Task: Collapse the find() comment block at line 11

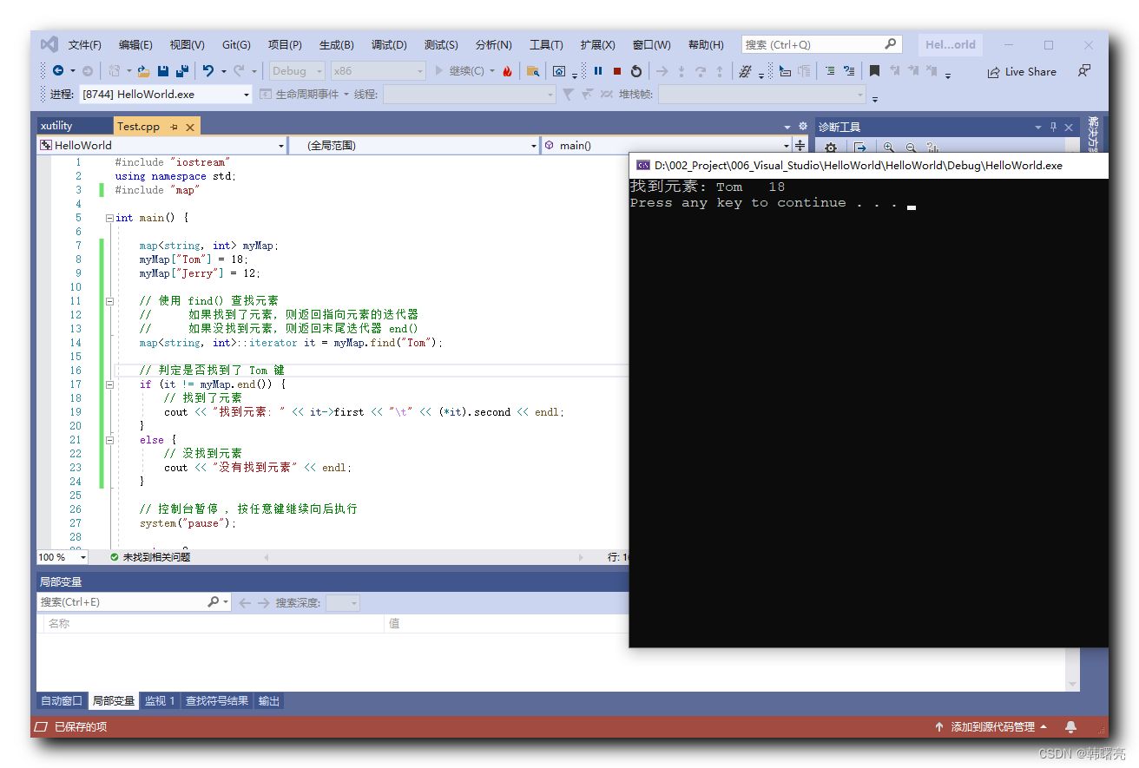Action: pos(109,301)
